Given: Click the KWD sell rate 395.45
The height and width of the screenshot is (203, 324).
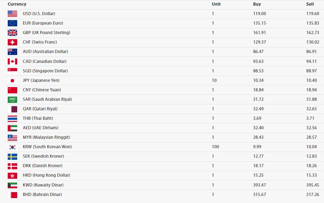Looking at the screenshot, I should (313, 185).
